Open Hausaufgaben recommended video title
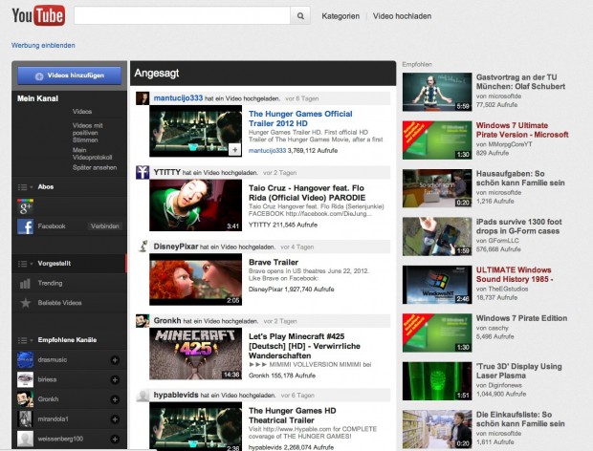Viewport: 593px width, 451px height. pos(520,179)
